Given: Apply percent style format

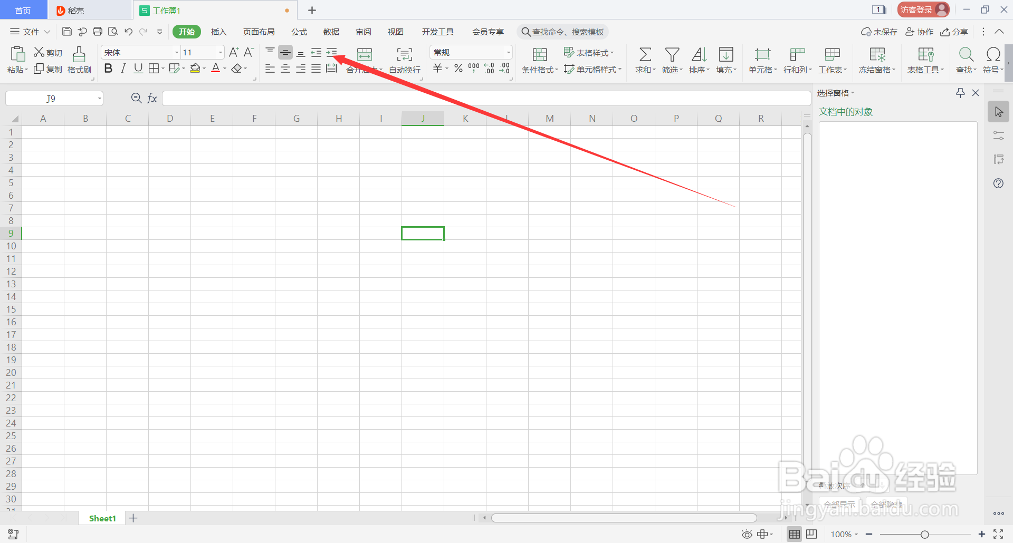Looking at the screenshot, I should point(458,68).
